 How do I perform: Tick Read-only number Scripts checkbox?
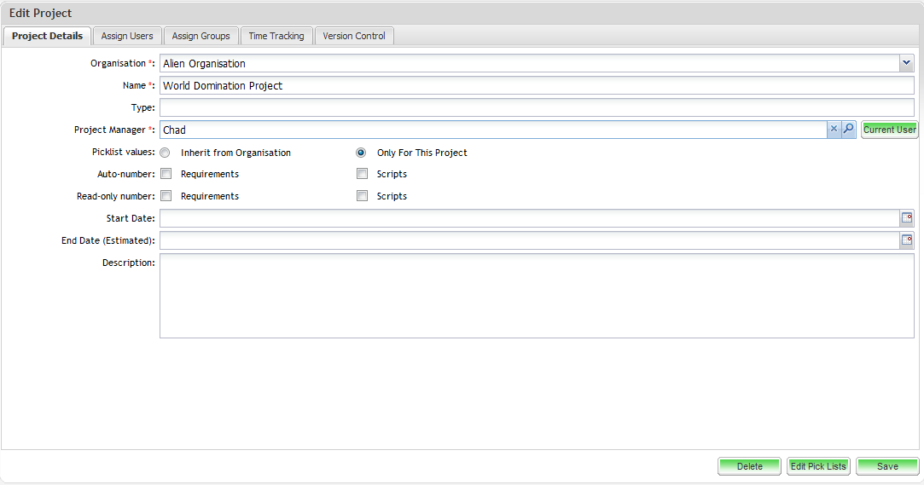362,196
